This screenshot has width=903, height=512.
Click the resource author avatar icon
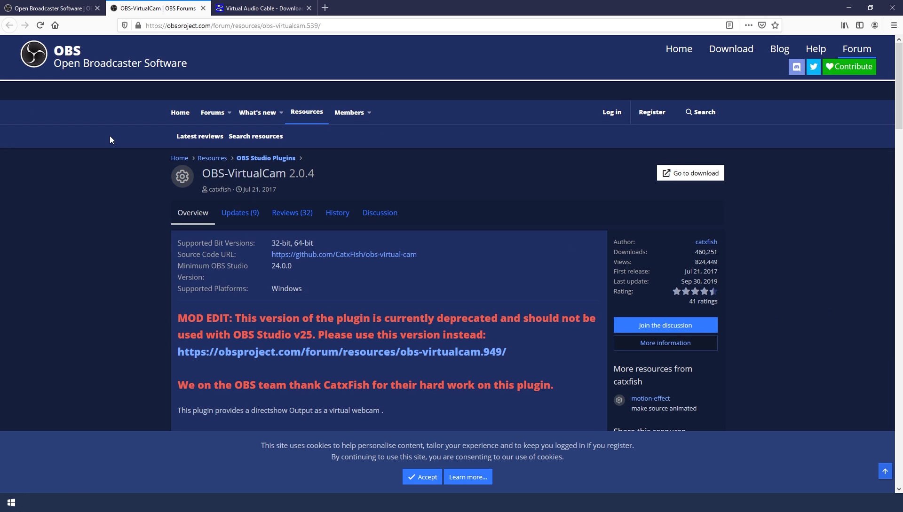182,176
